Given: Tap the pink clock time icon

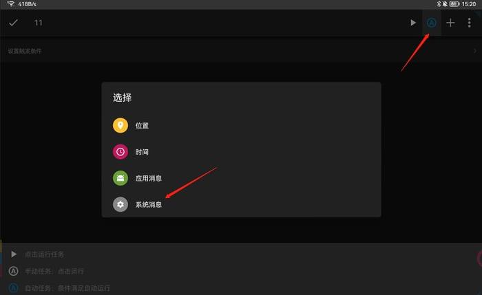Looking at the screenshot, I should click(120, 152).
